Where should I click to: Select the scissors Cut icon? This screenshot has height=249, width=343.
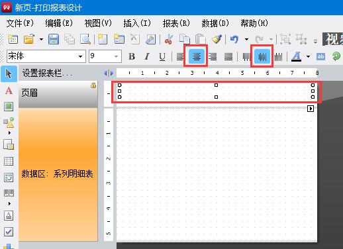(x=169, y=39)
